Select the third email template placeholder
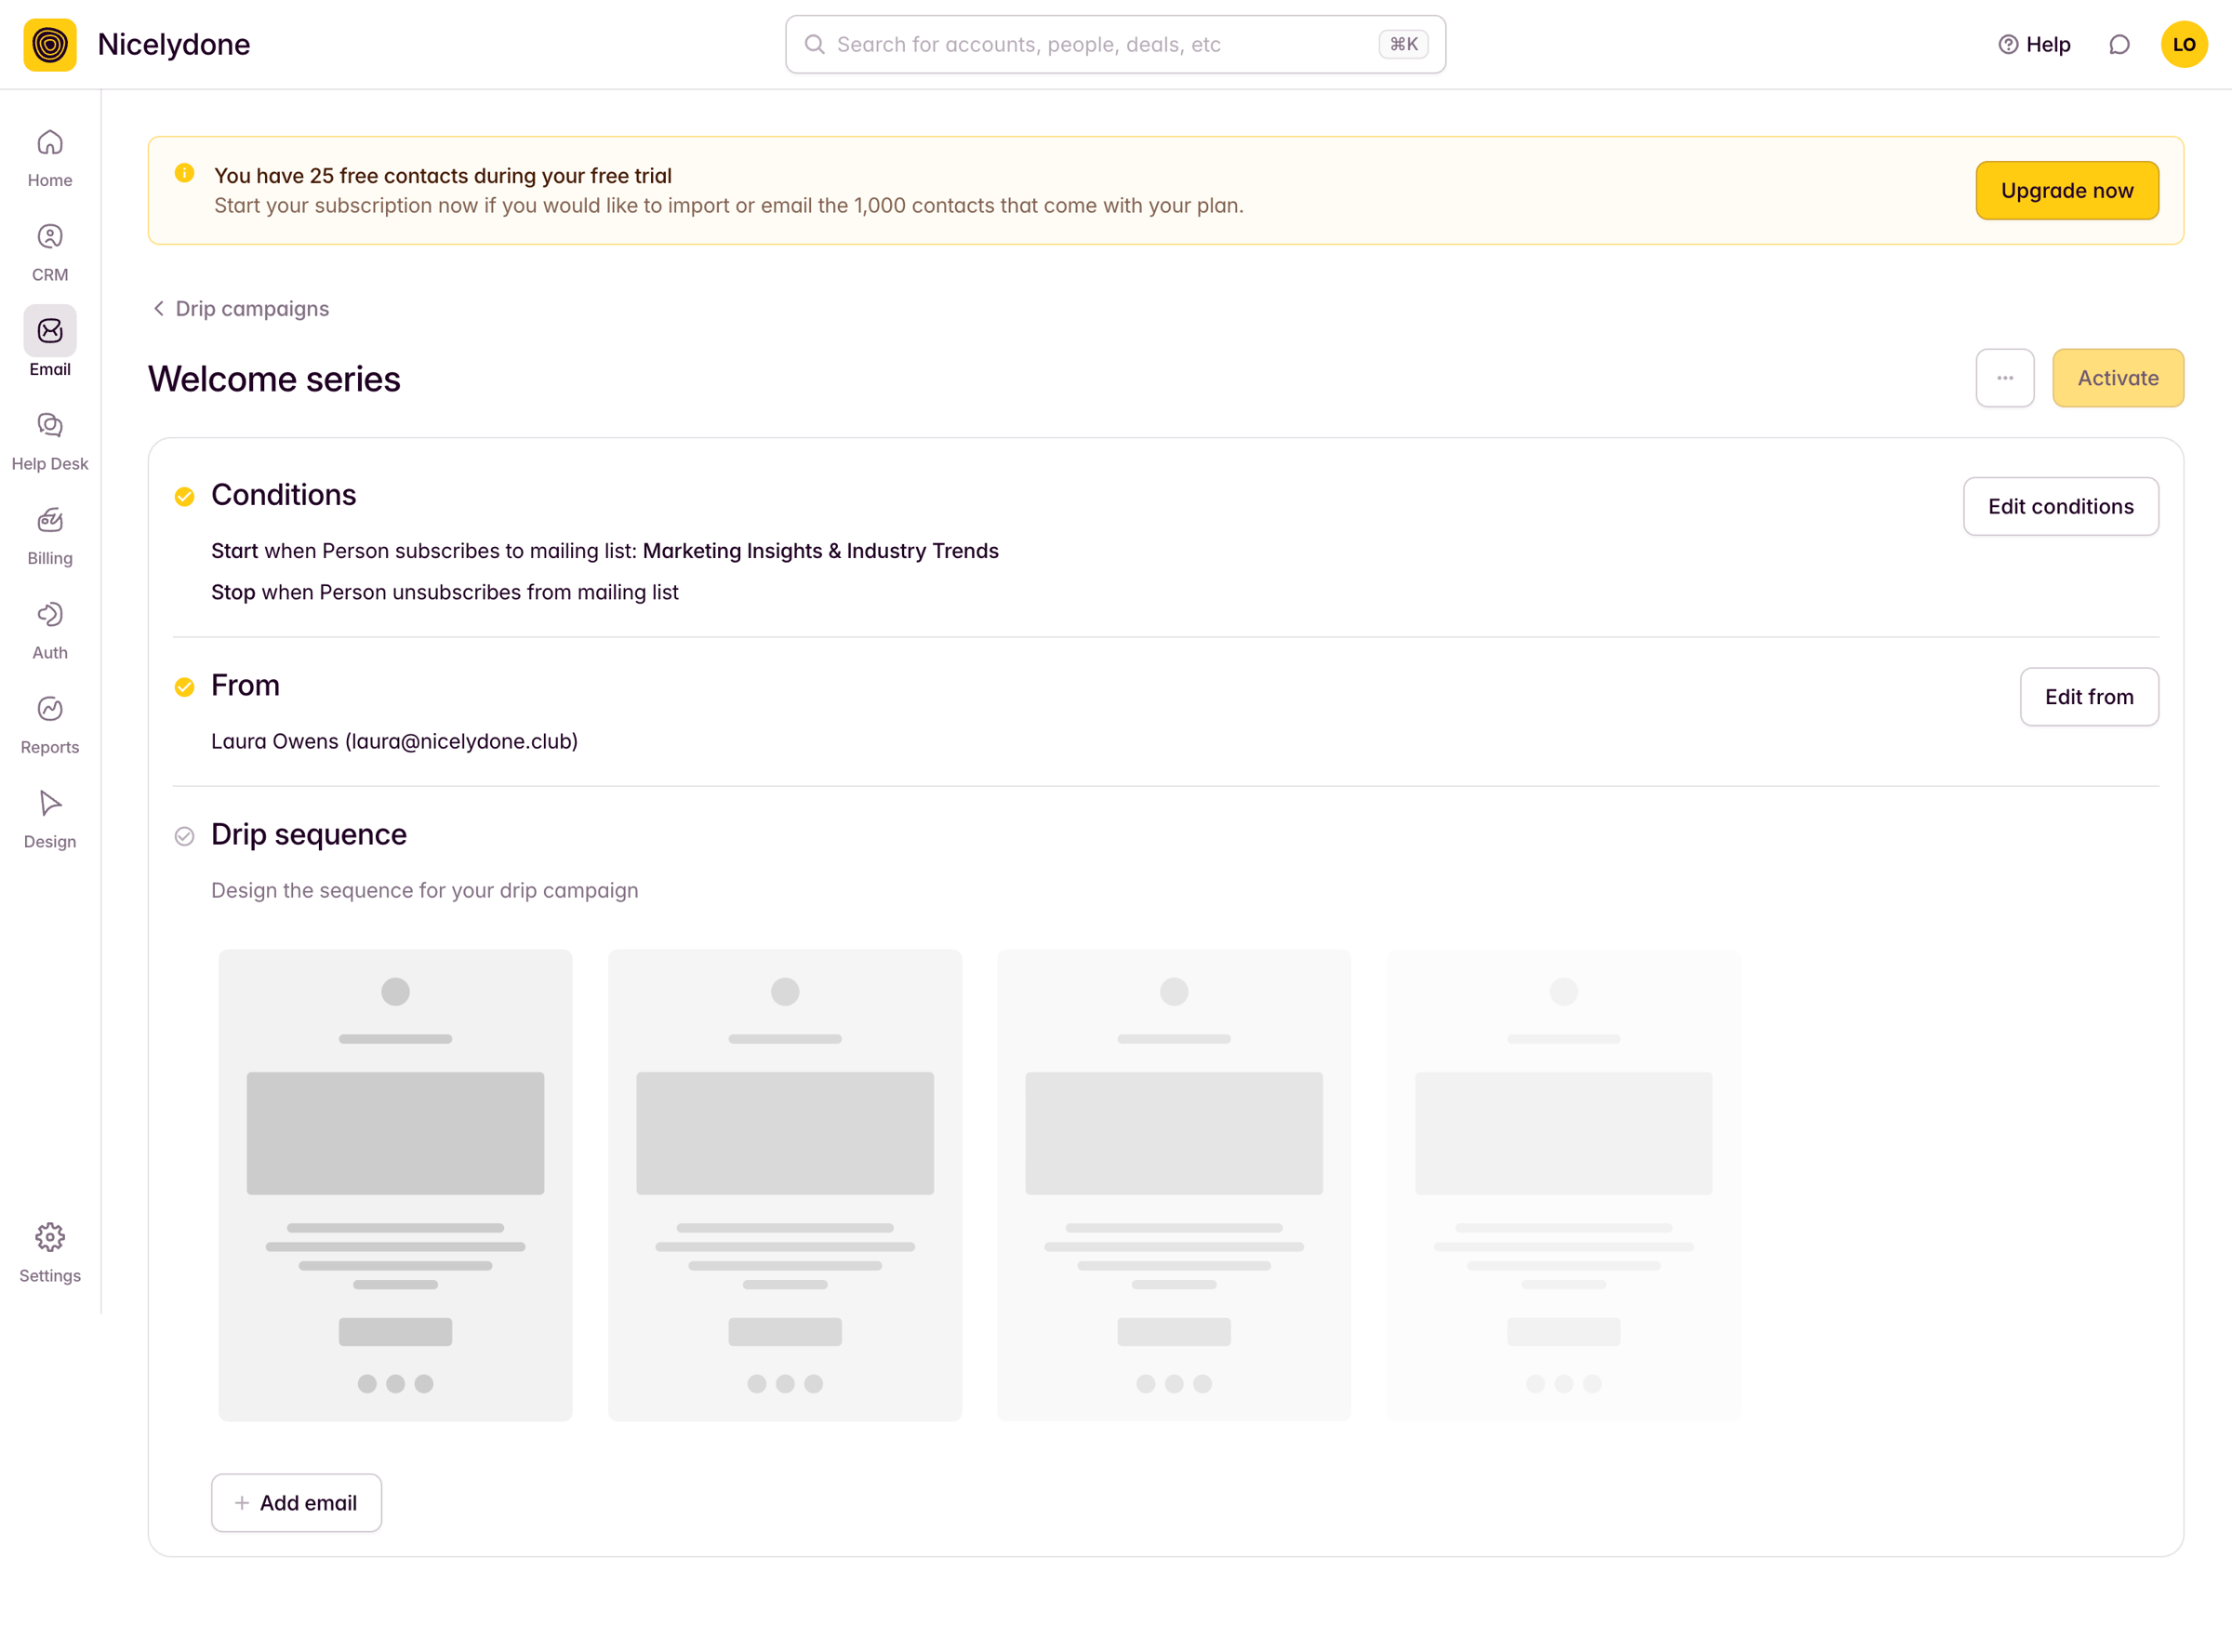The image size is (2232, 1652). click(x=1174, y=1185)
